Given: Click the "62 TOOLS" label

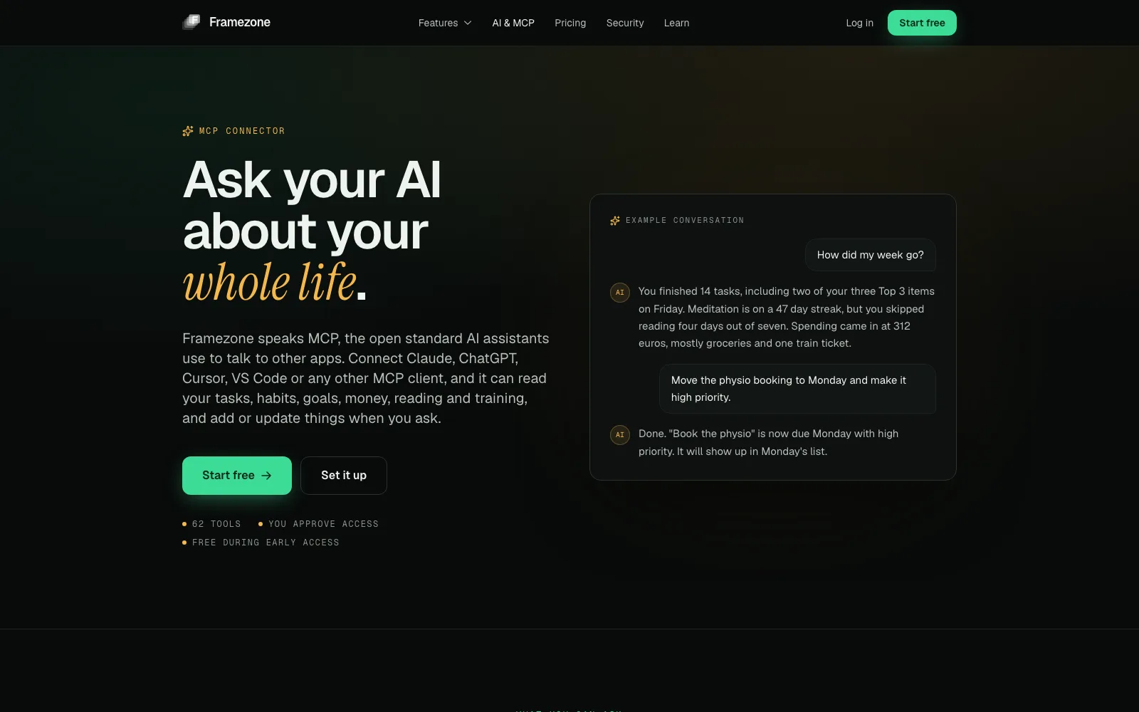Looking at the screenshot, I should pos(216,524).
